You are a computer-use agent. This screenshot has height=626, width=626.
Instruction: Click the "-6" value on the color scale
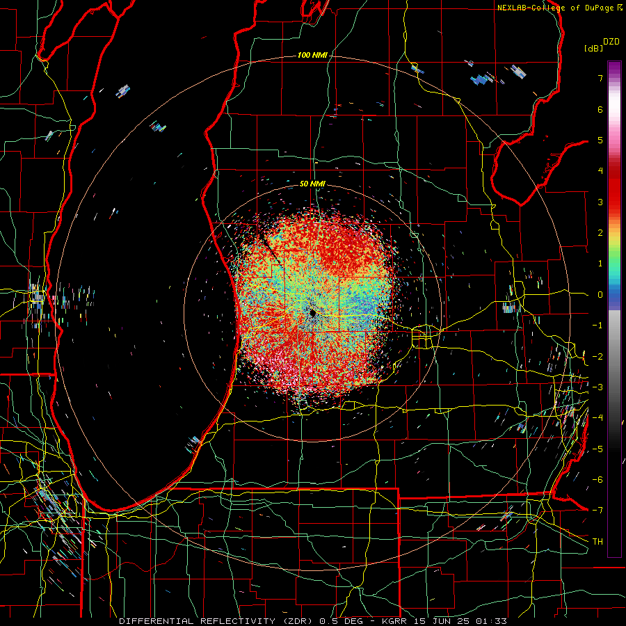tap(597, 479)
